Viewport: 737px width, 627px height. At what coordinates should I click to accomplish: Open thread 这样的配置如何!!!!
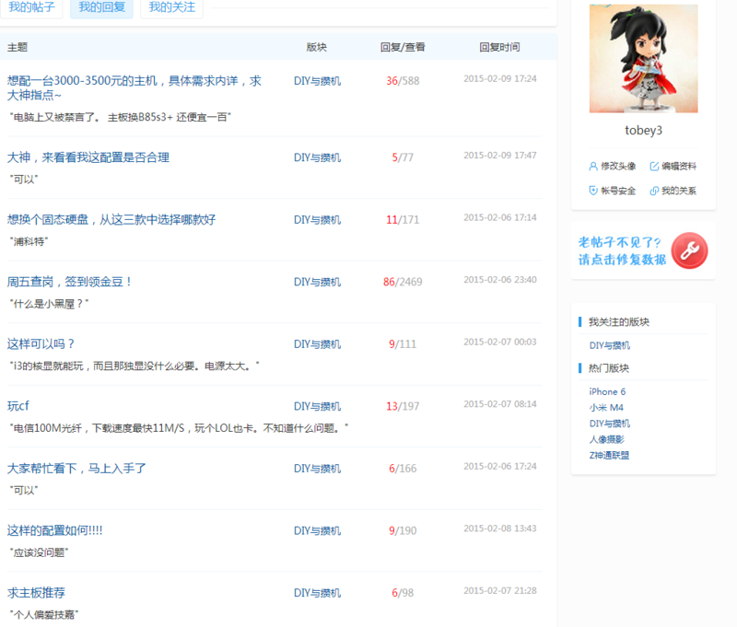coord(55,530)
